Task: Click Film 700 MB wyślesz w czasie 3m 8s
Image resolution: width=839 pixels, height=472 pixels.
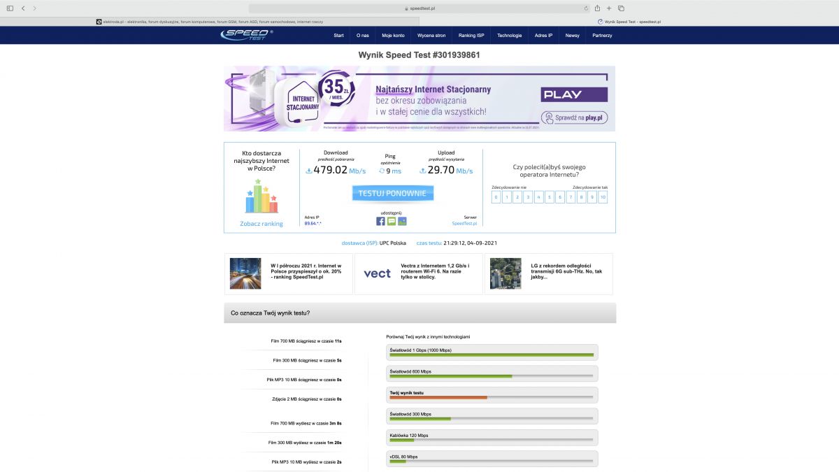Action: pyautogui.click(x=306, y=424)
